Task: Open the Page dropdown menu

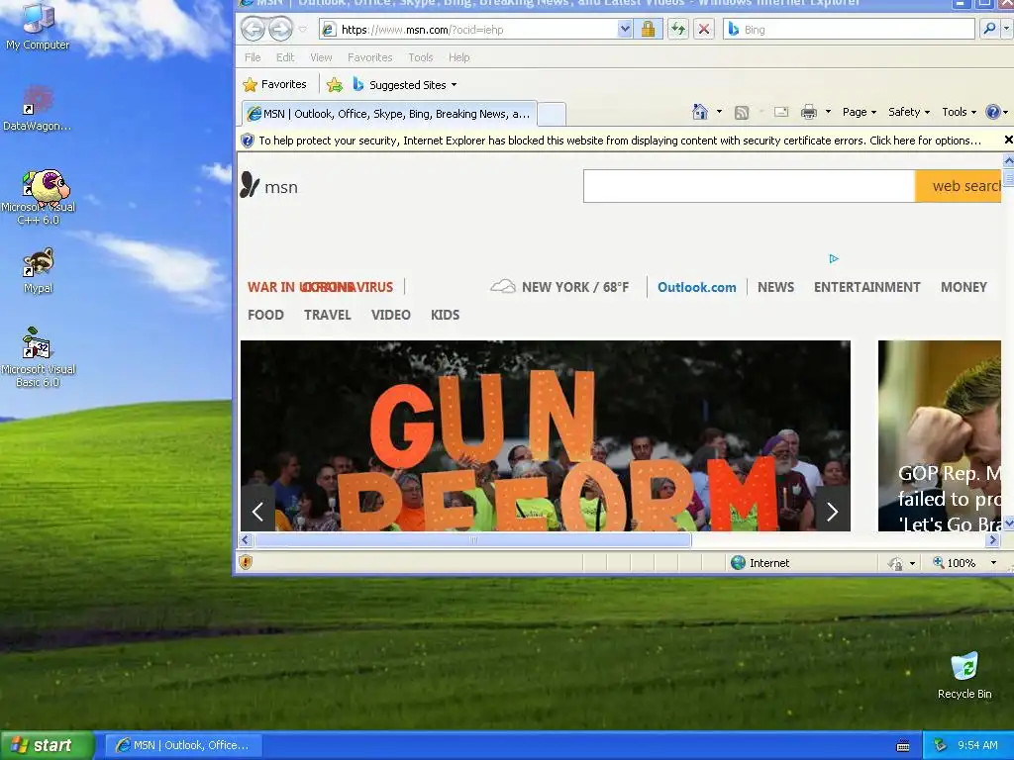Action: [859, 112]
